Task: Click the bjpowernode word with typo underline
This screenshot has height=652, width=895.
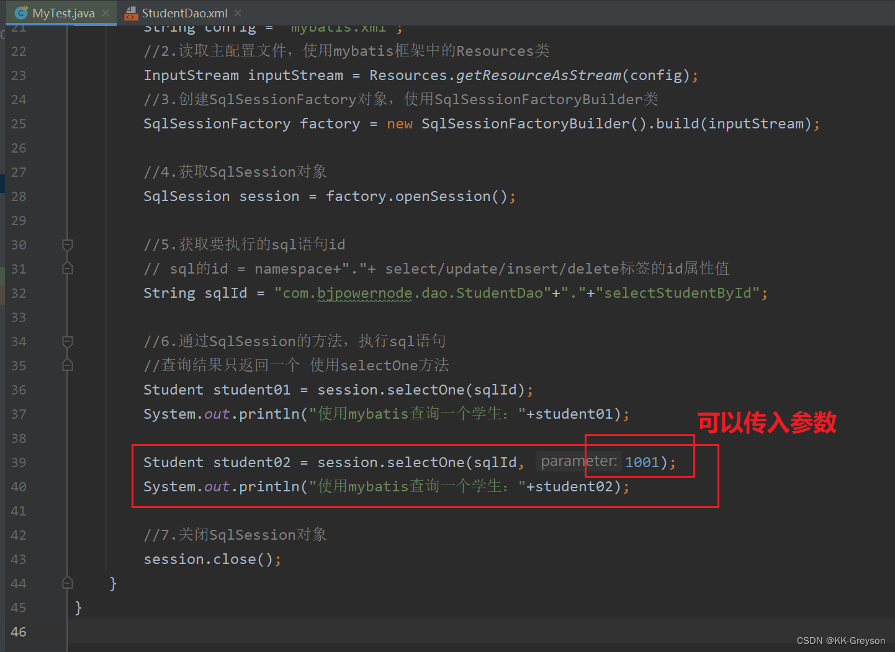Action: click(365, 293)
